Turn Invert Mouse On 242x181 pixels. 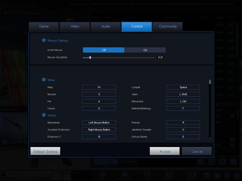click(x=145, y=50)
